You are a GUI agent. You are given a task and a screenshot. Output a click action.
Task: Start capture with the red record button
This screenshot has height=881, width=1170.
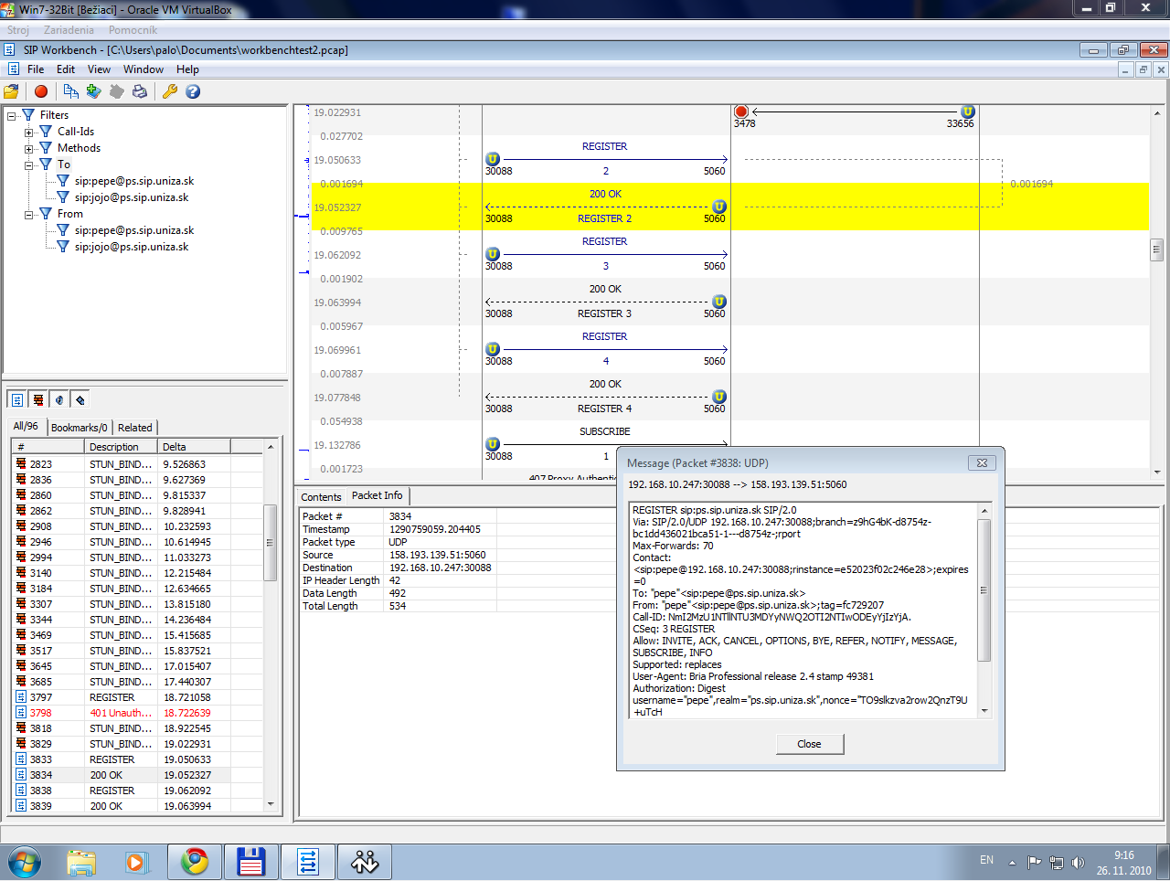pos(41,91)
